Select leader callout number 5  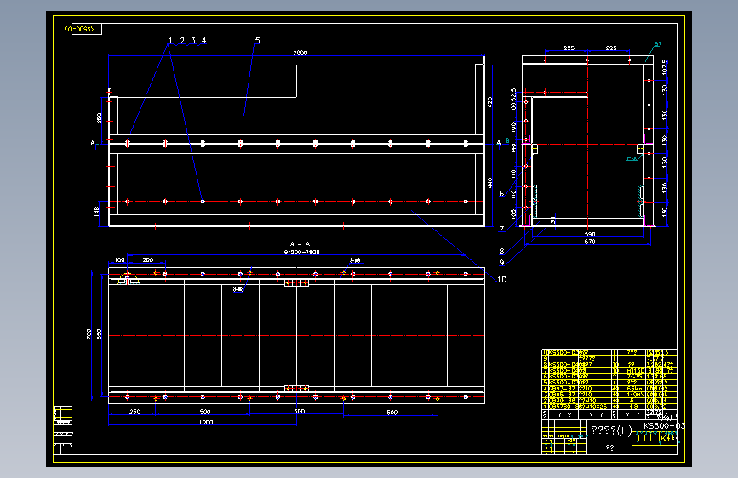[257, 41]
